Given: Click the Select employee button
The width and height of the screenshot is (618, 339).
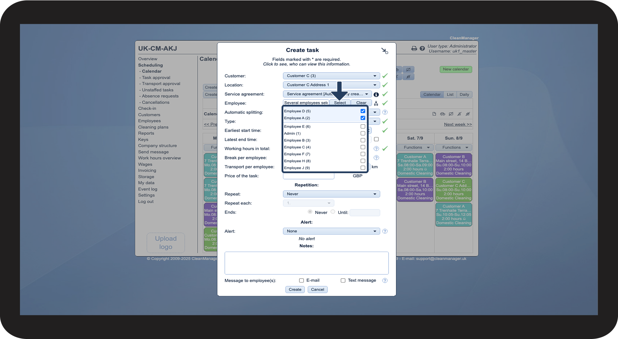Looking at the screenshot, I should coord(340,103).
